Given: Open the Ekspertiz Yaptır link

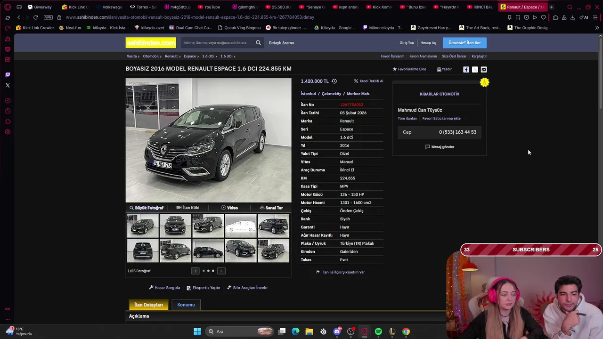Looking at the screenshot, I should (204, 288).
